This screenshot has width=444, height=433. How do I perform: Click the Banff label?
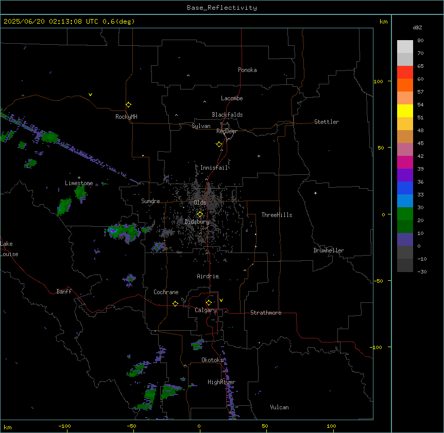coord(64,292)
